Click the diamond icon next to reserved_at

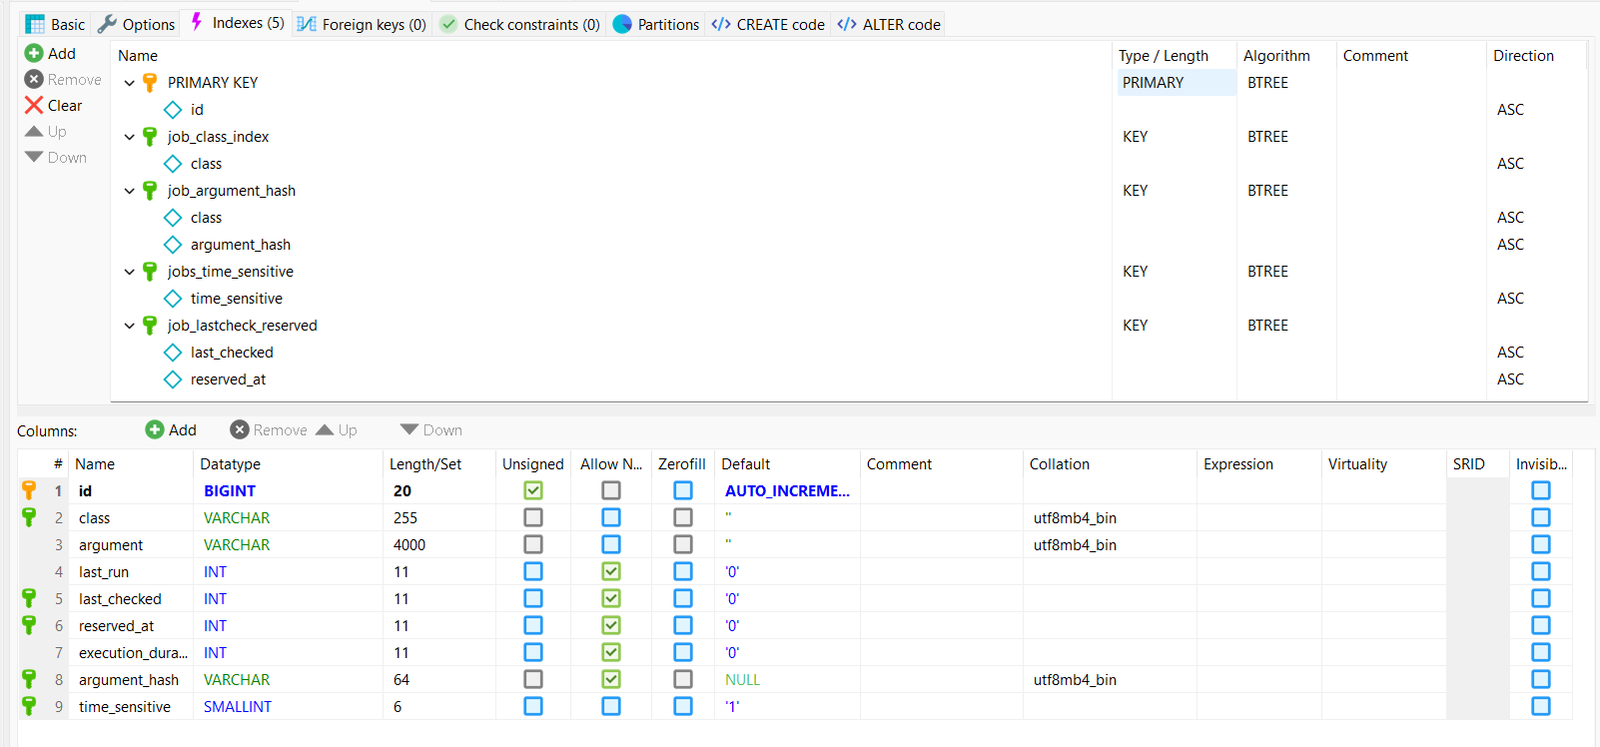click(x=173, y=379)
